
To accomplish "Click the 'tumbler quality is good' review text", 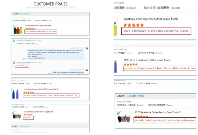I will click(x=165, y=120).
